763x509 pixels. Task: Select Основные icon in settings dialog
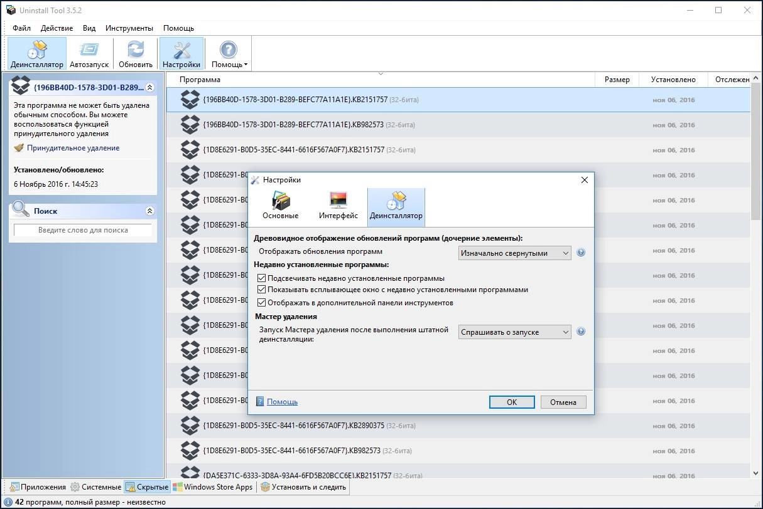(x=281, y=201)
